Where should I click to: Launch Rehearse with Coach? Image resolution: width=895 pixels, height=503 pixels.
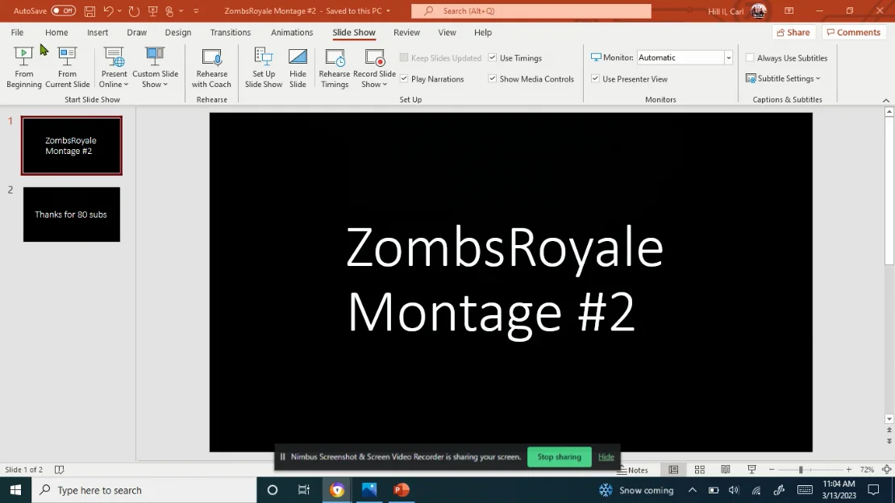[211, 68]
